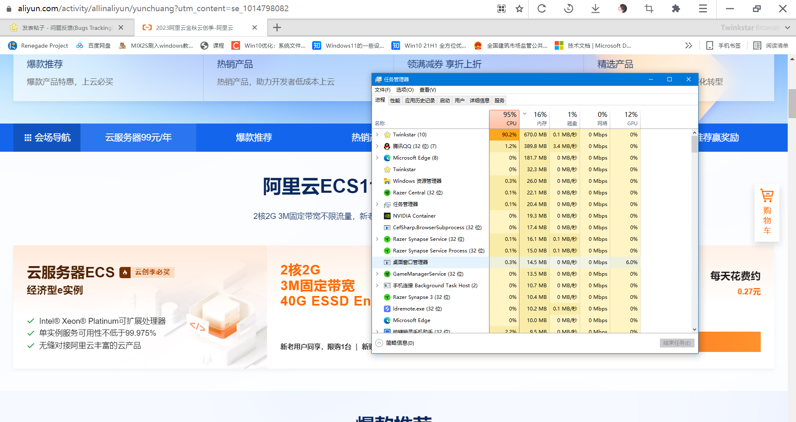
Task: Click the page scrollbar up arrow
Action: click(792, 59)
